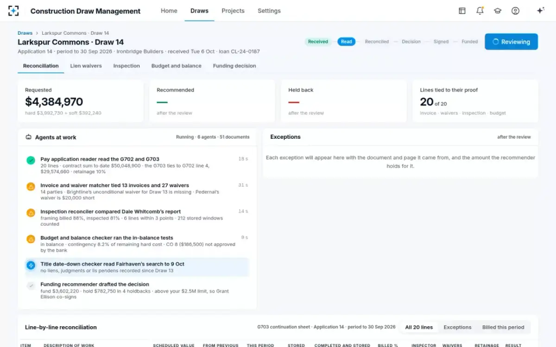Click the app logo icon
Viewport: 556px width, 347px height.
pos(13,11)
